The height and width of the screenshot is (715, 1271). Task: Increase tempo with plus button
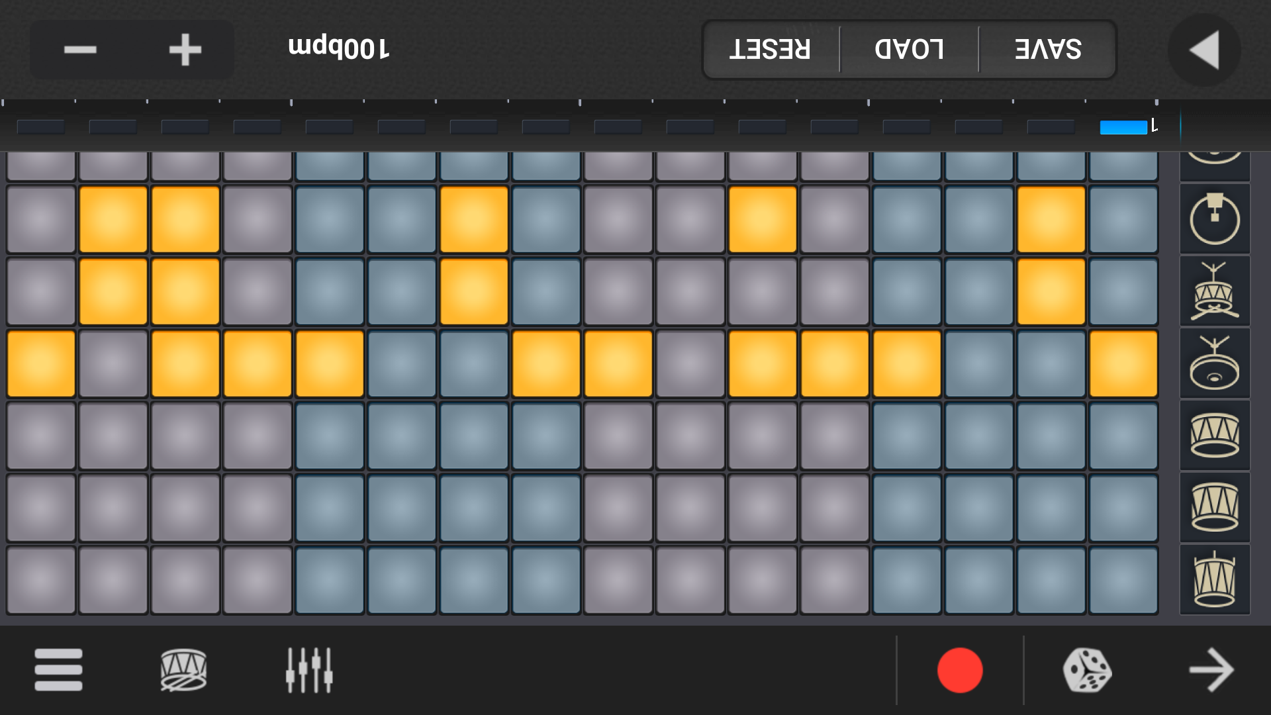coord(185,50)
